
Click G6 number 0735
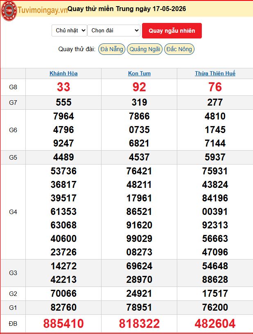(x=139, y=130)
